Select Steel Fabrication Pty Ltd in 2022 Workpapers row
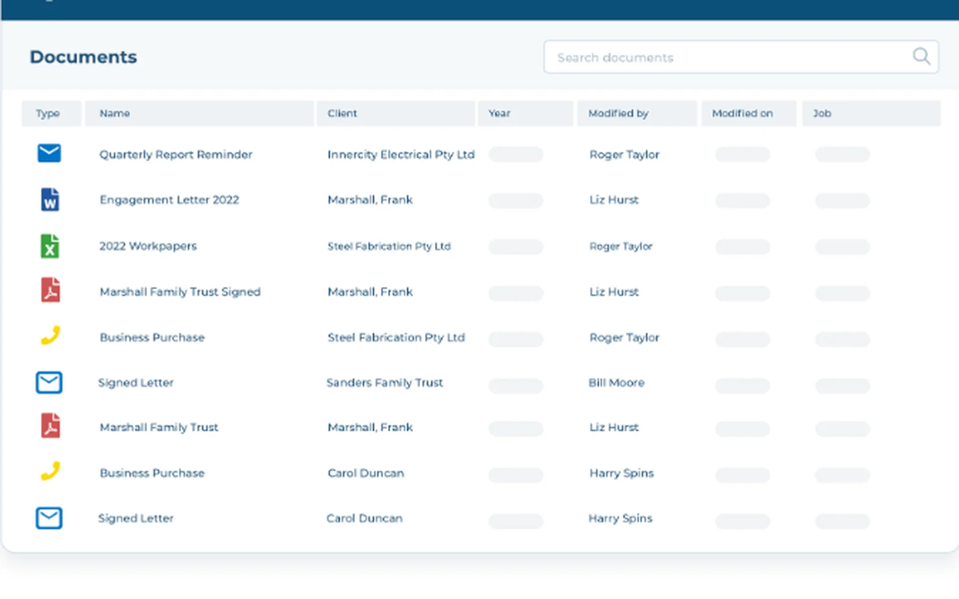Image resolution: width=959 pixels, height=599 pixels. click(x=389, y=246)
